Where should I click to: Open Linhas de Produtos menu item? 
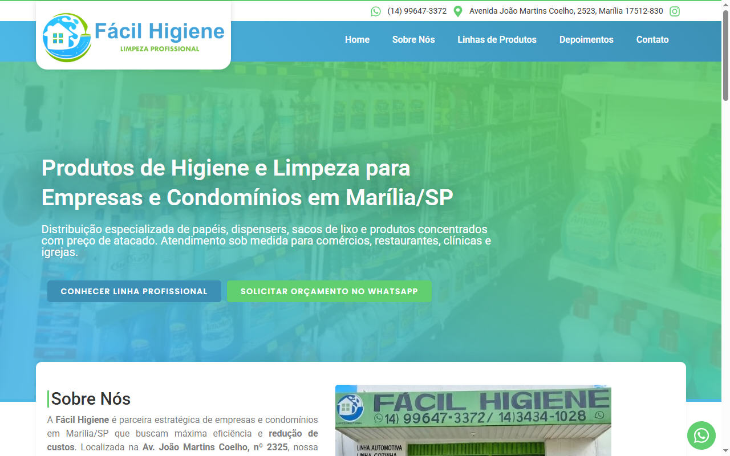[497, 40]
